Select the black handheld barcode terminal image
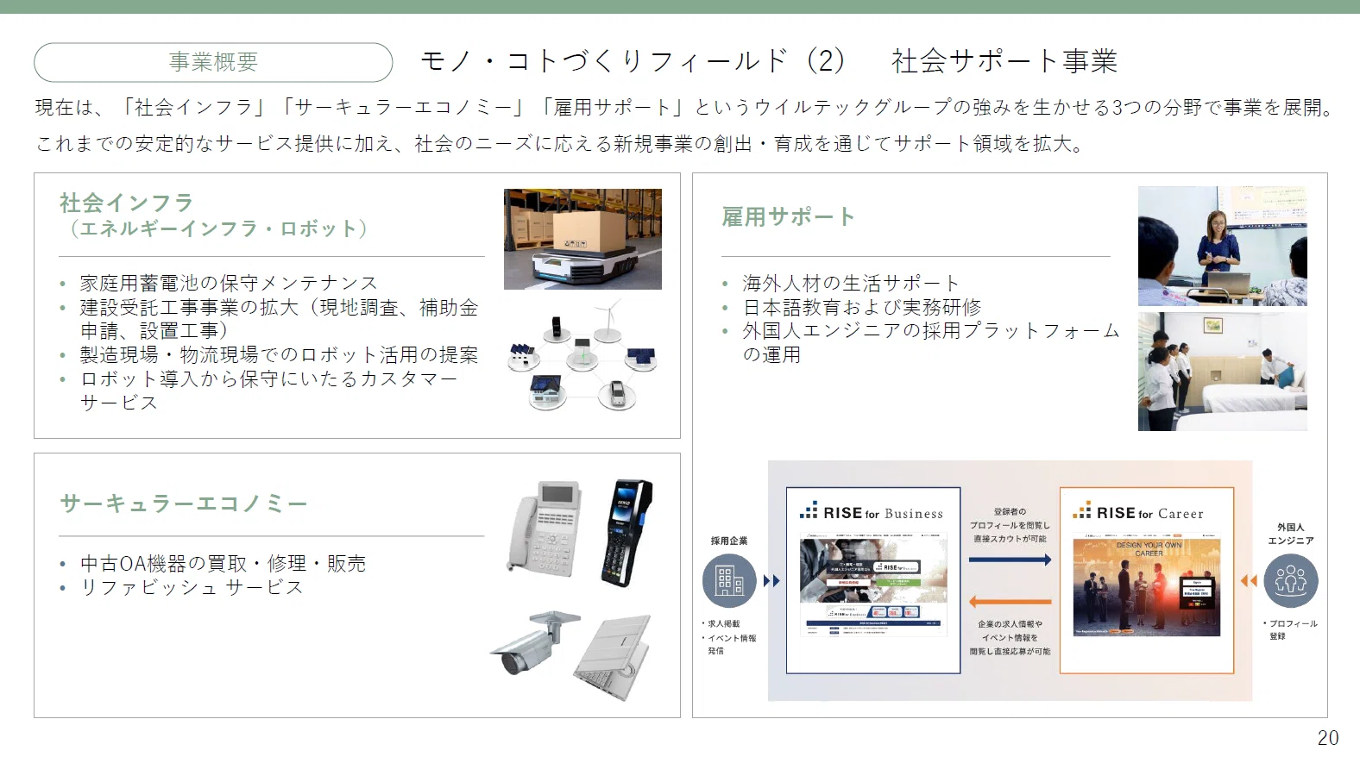 [x=626, y=533]
